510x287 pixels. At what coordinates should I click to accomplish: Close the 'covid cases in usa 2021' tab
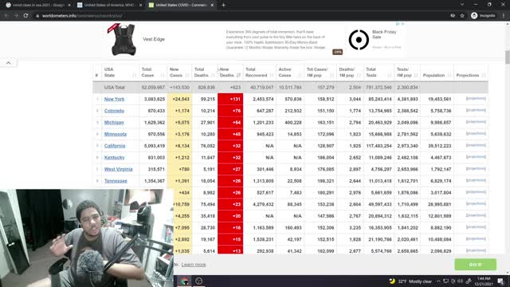pos(69,5)
